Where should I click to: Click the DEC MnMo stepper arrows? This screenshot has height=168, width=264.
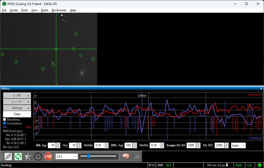point(162,145)
